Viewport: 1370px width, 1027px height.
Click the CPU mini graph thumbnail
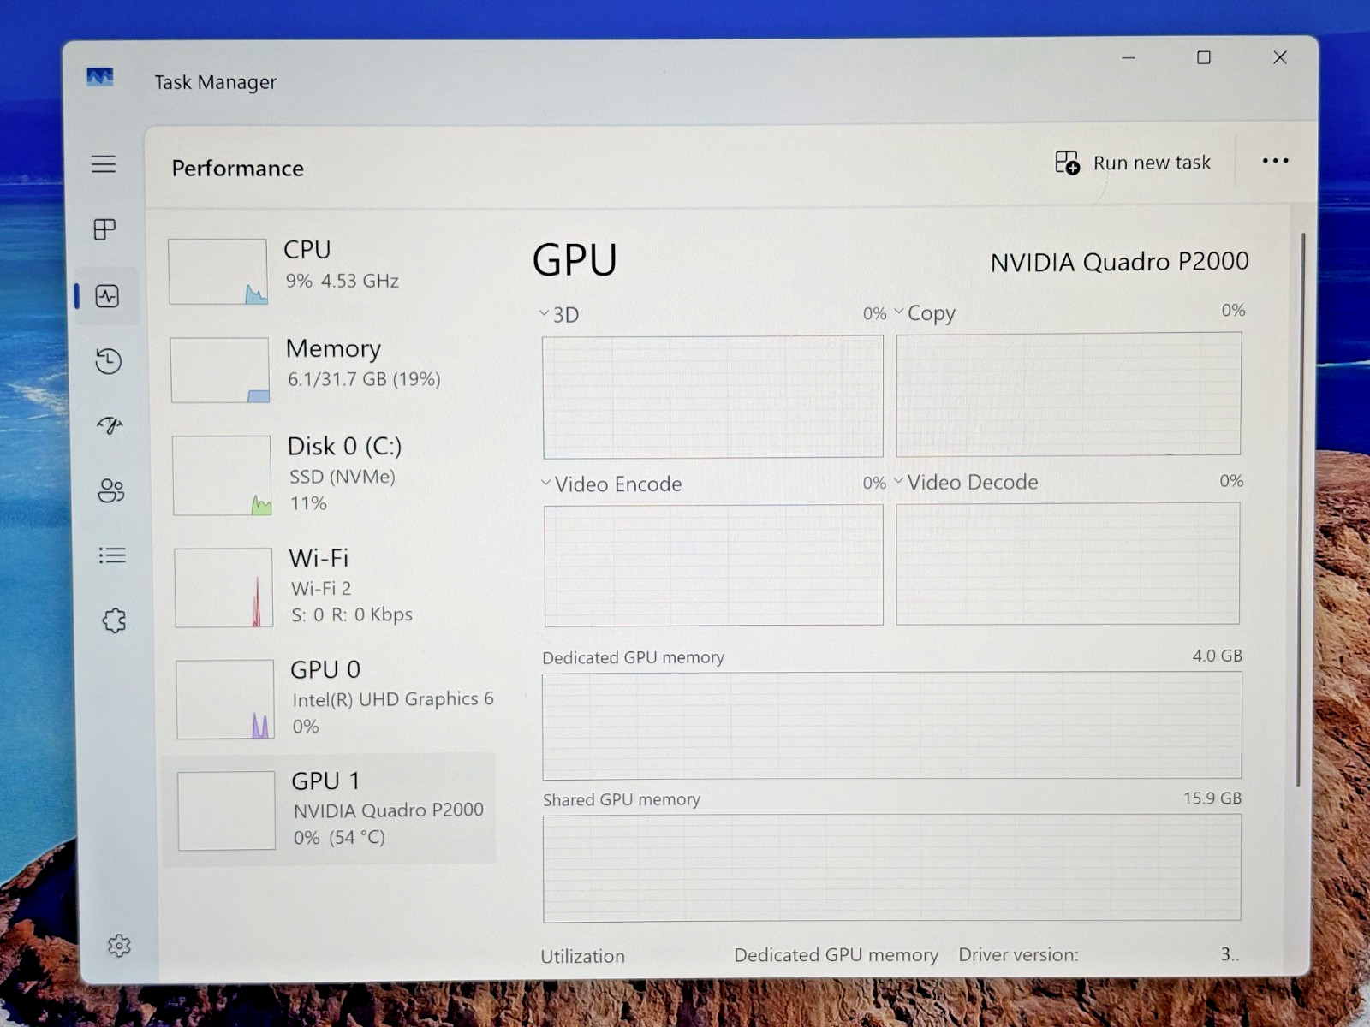[217, 271]
